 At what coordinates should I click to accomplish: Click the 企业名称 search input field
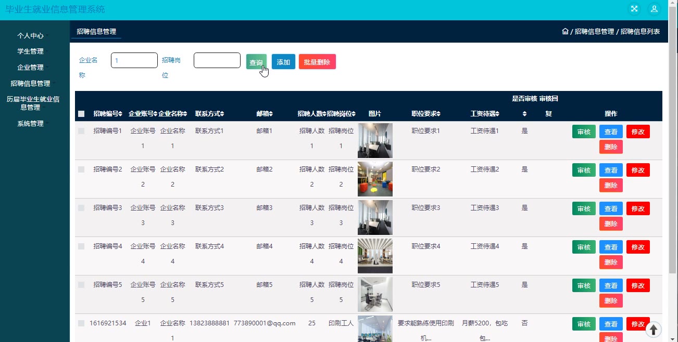coord(134,60)
